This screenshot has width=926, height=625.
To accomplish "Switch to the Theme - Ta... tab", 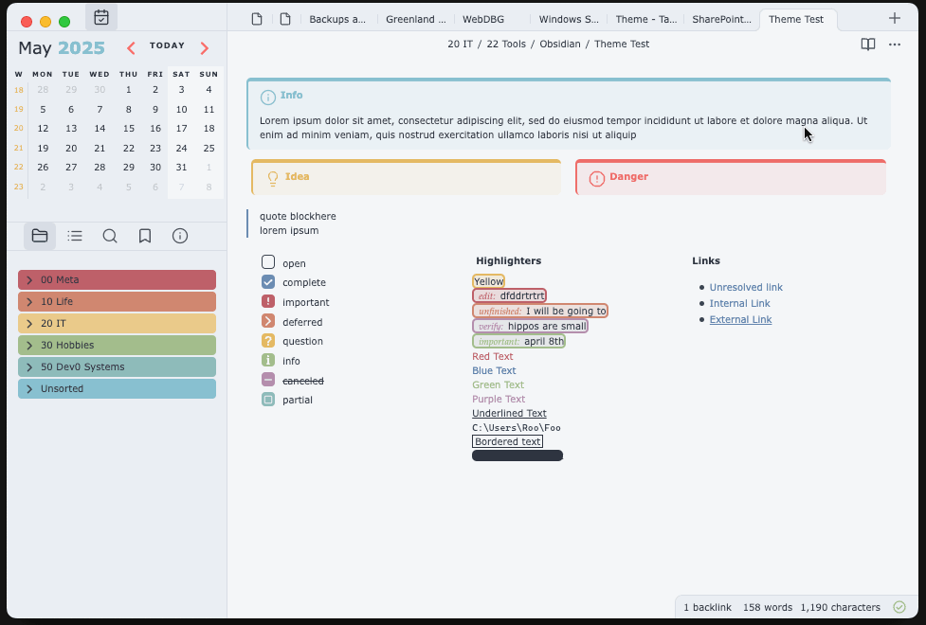I will pyautogui.click(x=646, y=19).
